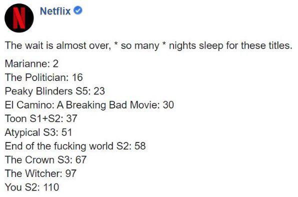Click the red N inside the avatar
The height and width of the screenshot is (197, 298).
19,18
